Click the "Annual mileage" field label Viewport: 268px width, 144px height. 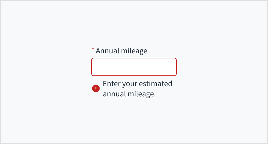tap(121, 51)
